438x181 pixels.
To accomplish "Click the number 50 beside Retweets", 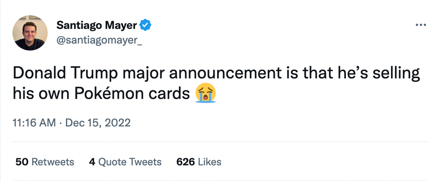I will pos(21,161).
